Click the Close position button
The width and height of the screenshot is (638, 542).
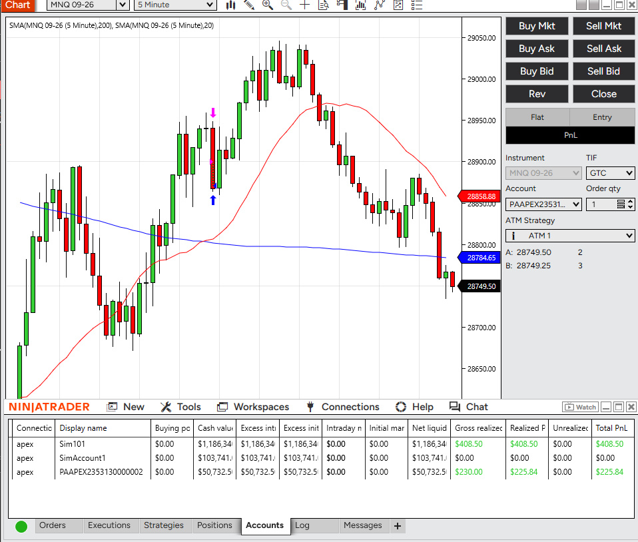603,94
